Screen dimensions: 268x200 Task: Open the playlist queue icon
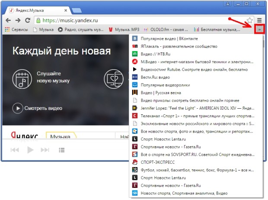[62, 150]
